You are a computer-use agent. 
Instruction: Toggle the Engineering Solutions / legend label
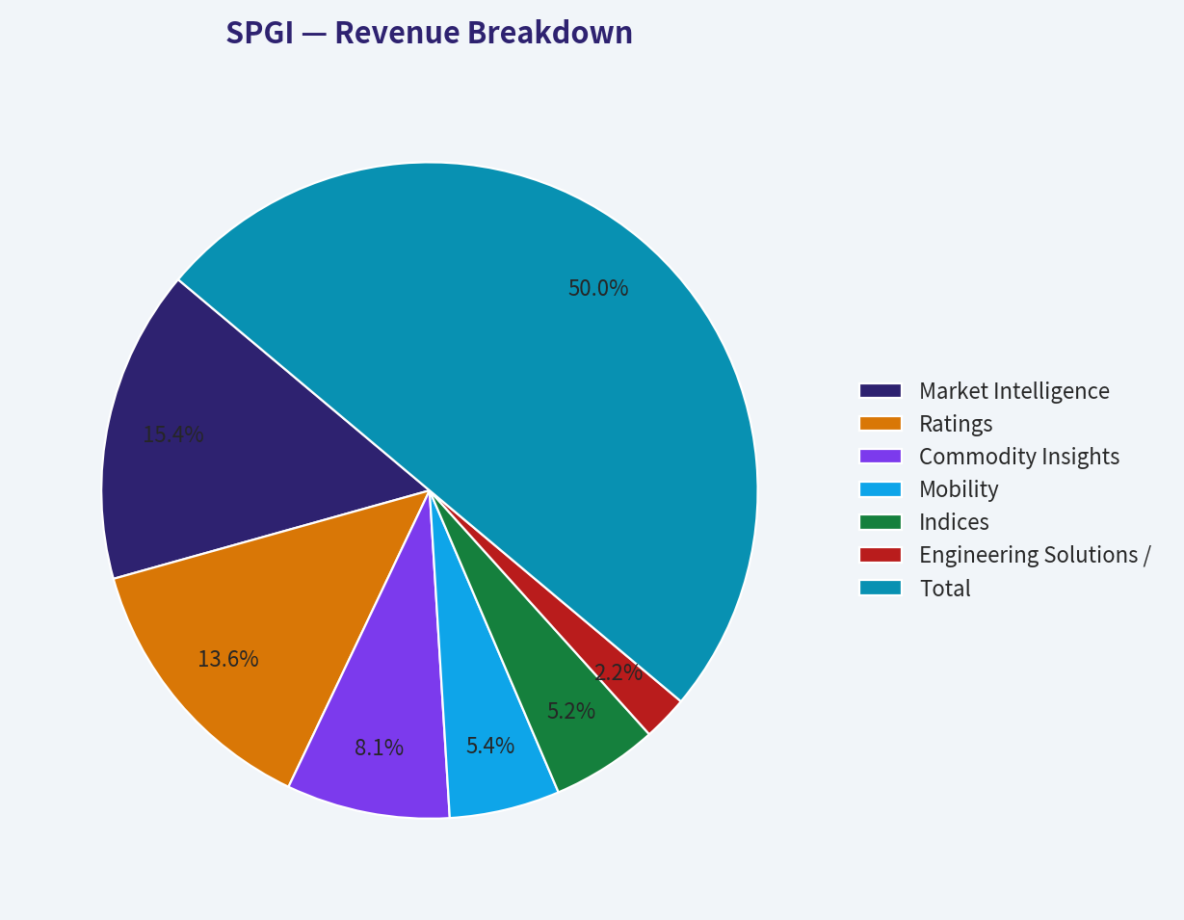(1035, 555)
